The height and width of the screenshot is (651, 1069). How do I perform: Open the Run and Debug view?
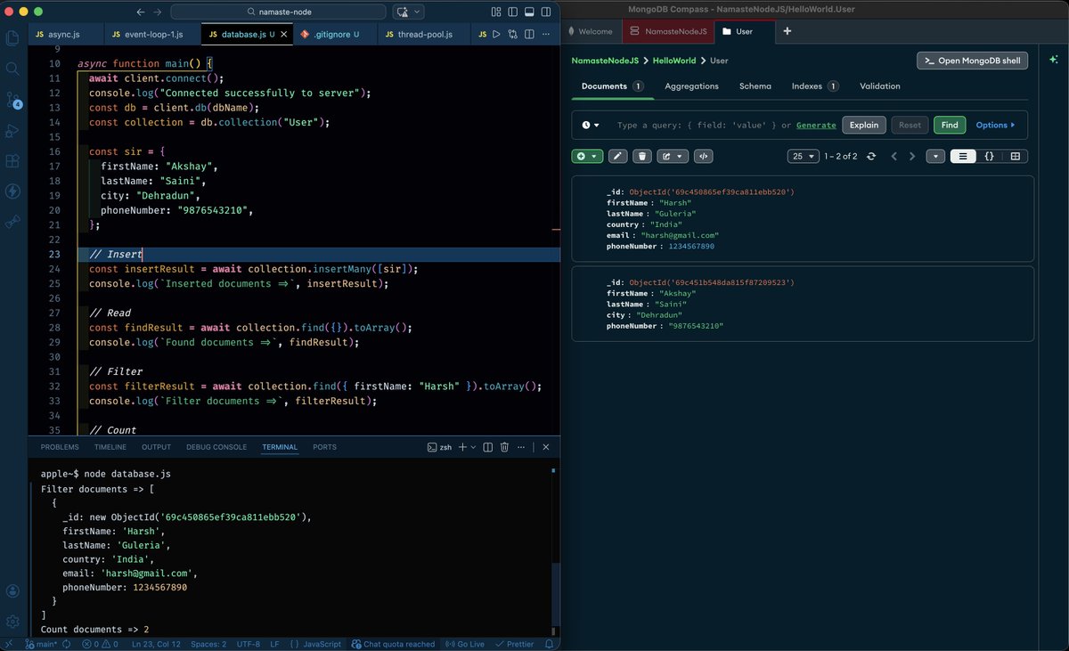[x=12, y=131]
